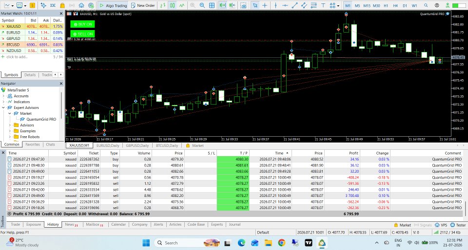Open the Trade tab in Toolbox
Screen dimensions: 468x250
point(16,224)
